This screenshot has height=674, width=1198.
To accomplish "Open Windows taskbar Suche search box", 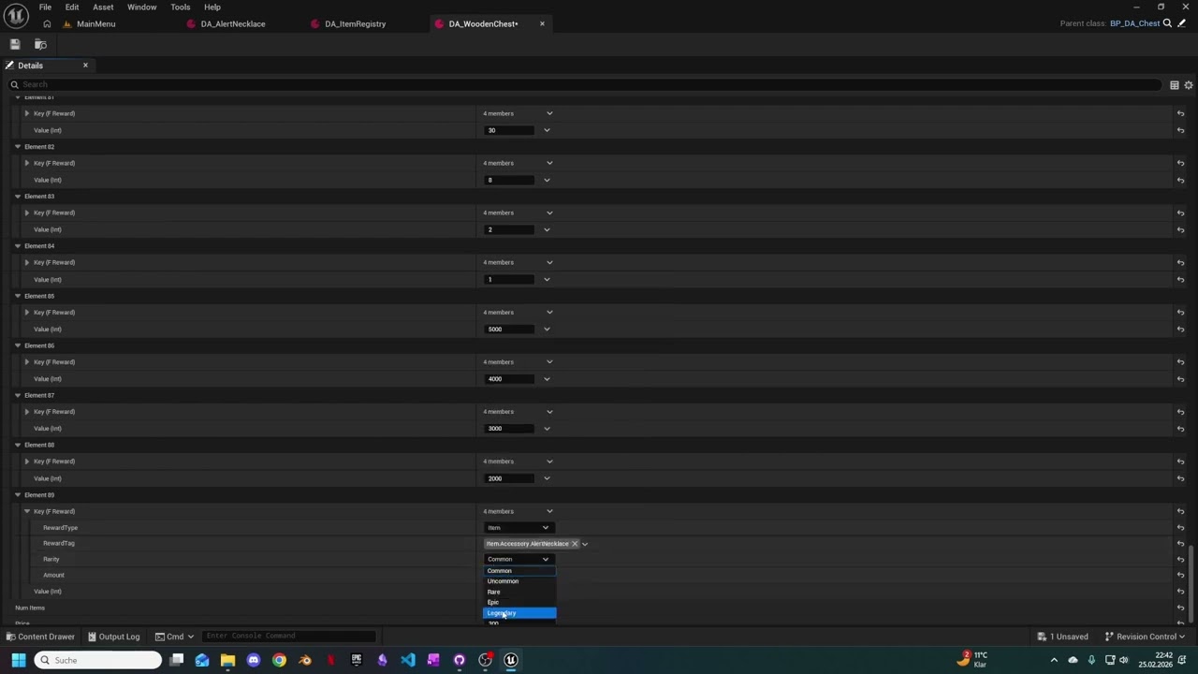I will pos(98,660).
